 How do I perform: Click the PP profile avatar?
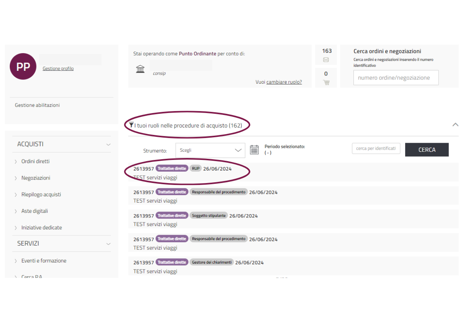point(23,66)
